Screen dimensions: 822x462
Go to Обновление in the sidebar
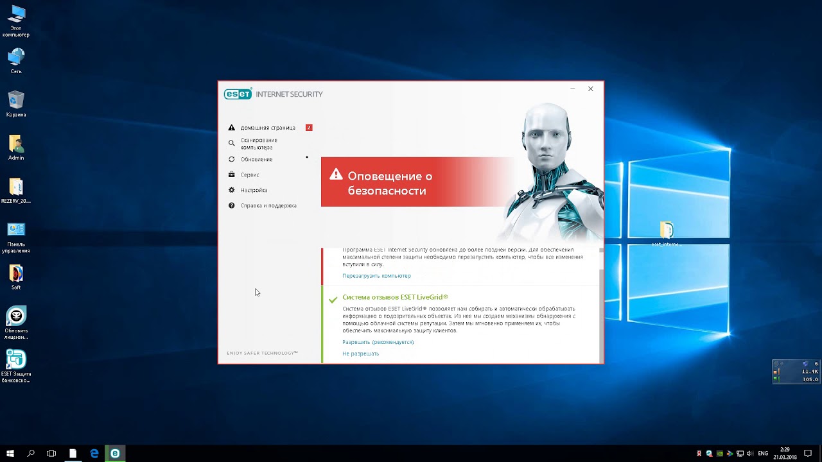[x=256, y=159]
